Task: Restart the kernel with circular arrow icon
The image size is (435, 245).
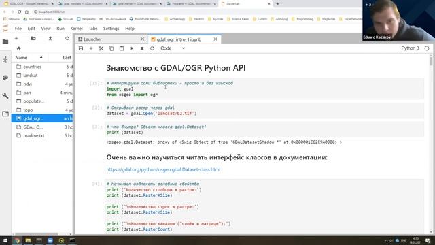Action: [x=152, y=48]
